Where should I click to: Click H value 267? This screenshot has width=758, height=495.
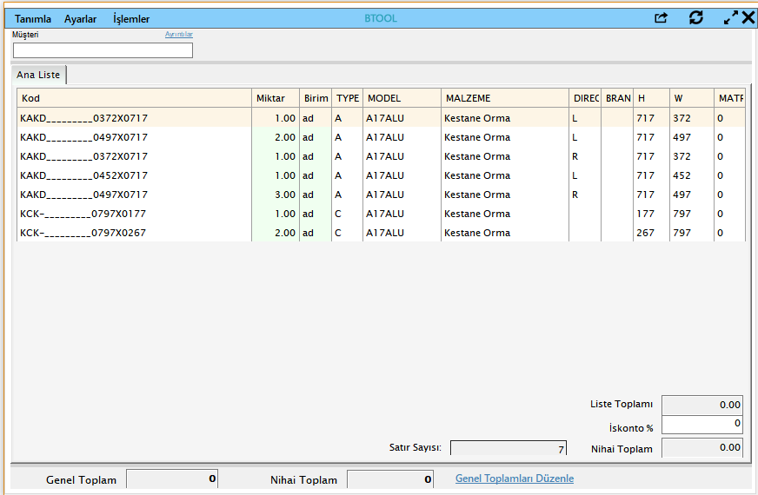[x=651, y=232]
